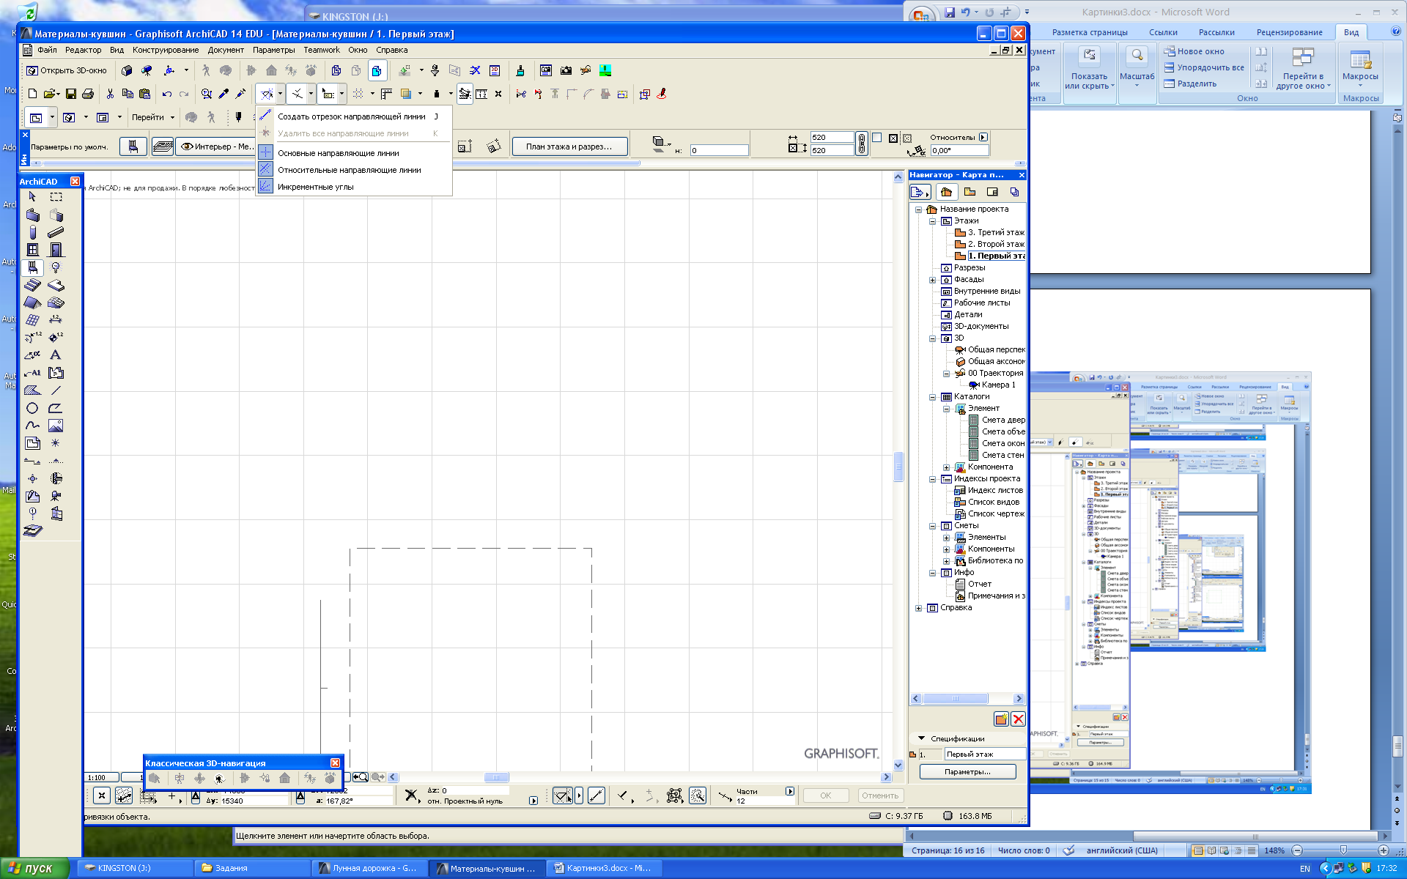This screenshot has height=879, width=1407.
Task: Click the План этажа и разрез… button
Action: (570, 146)
